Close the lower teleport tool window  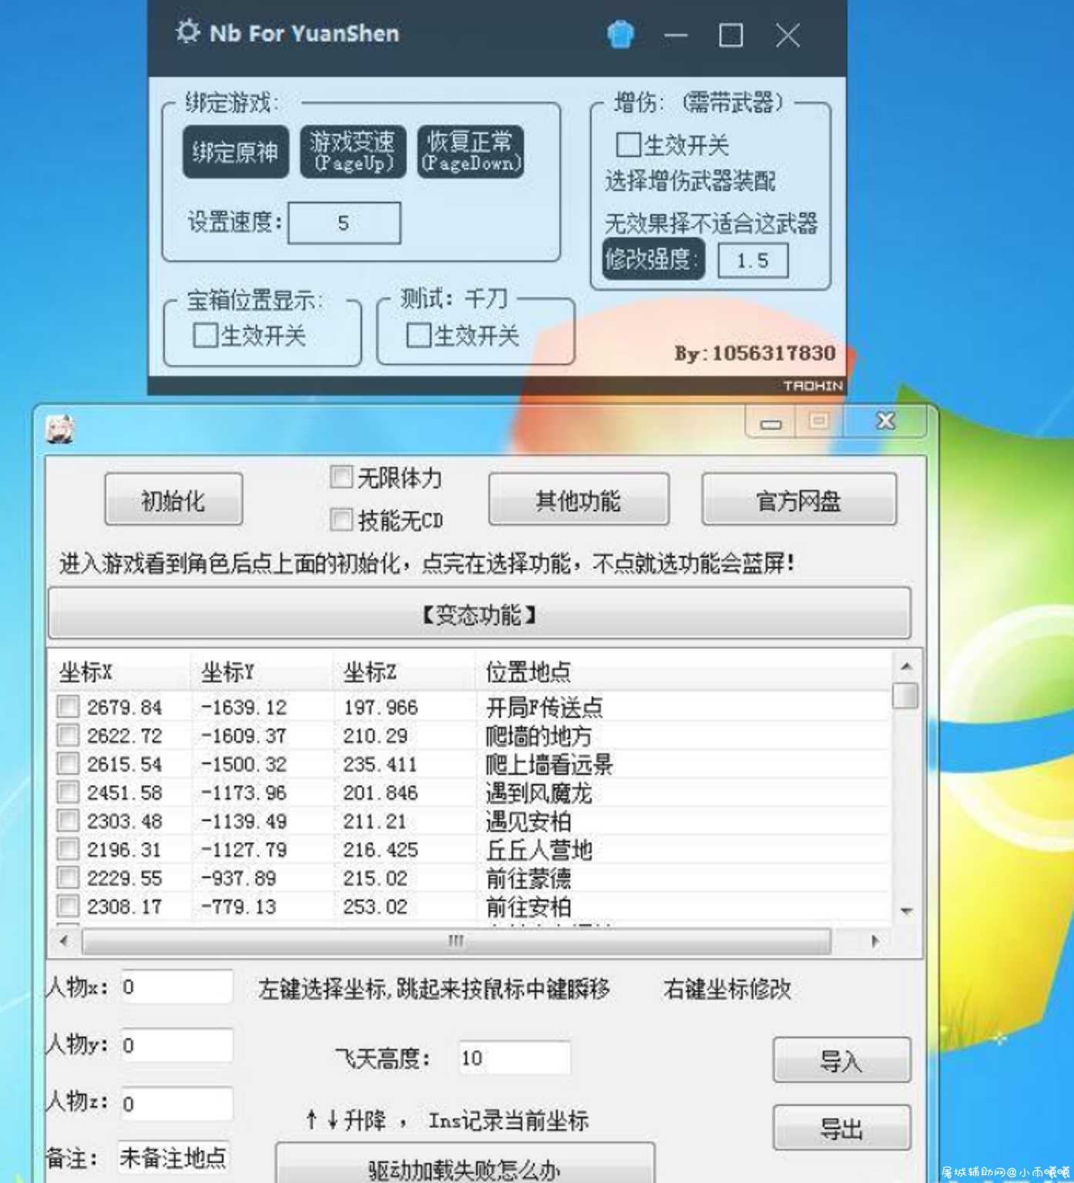886,421
